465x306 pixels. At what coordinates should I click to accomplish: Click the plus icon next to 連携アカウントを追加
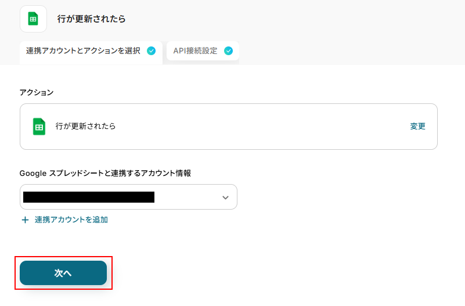click(x=25, y=220)
